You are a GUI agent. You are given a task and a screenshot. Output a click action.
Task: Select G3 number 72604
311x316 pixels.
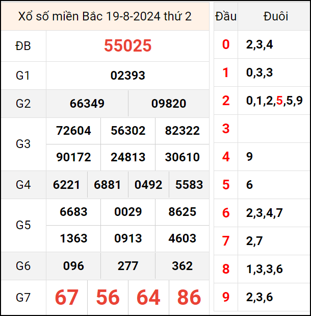73,131
